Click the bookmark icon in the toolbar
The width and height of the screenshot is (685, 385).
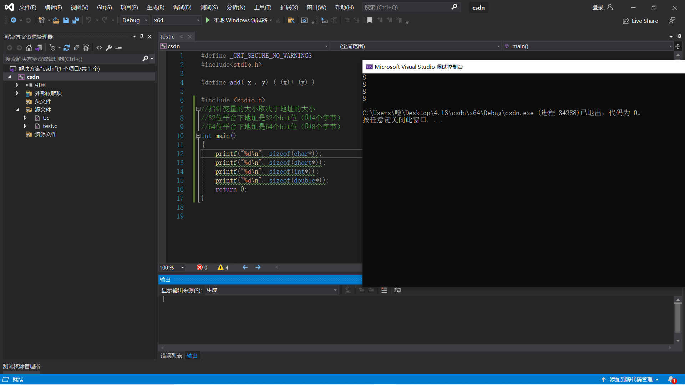point(370,20)
